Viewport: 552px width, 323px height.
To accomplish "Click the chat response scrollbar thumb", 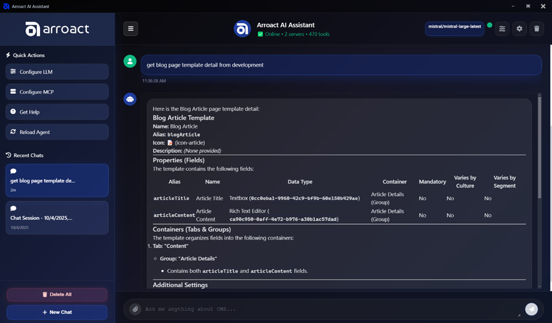I will [x=539, y=148].
